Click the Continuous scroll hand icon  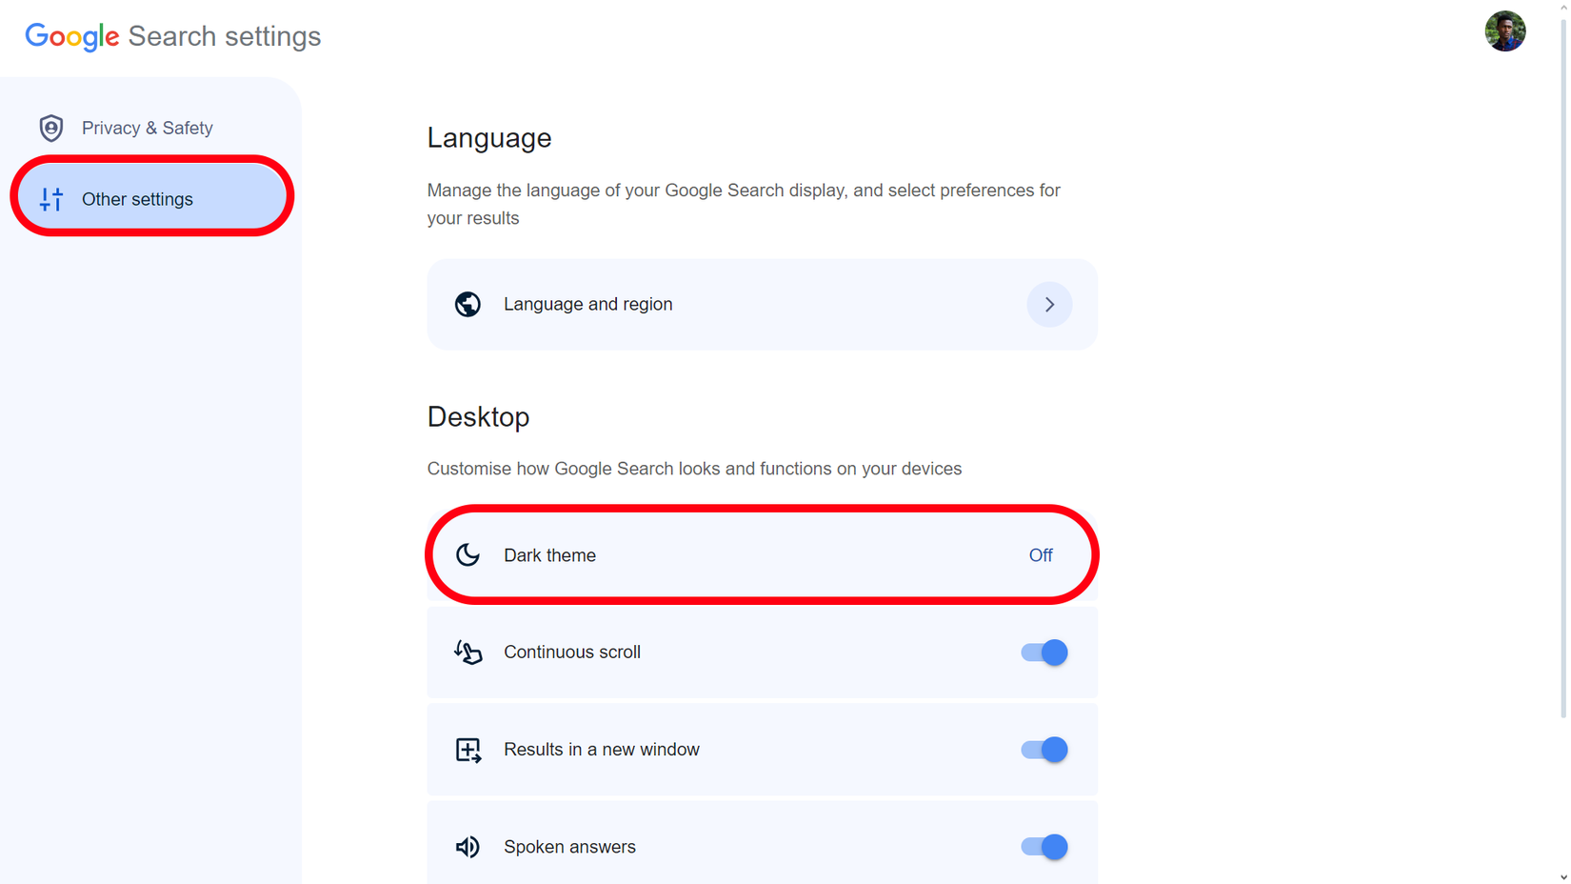tap(467, 653)
